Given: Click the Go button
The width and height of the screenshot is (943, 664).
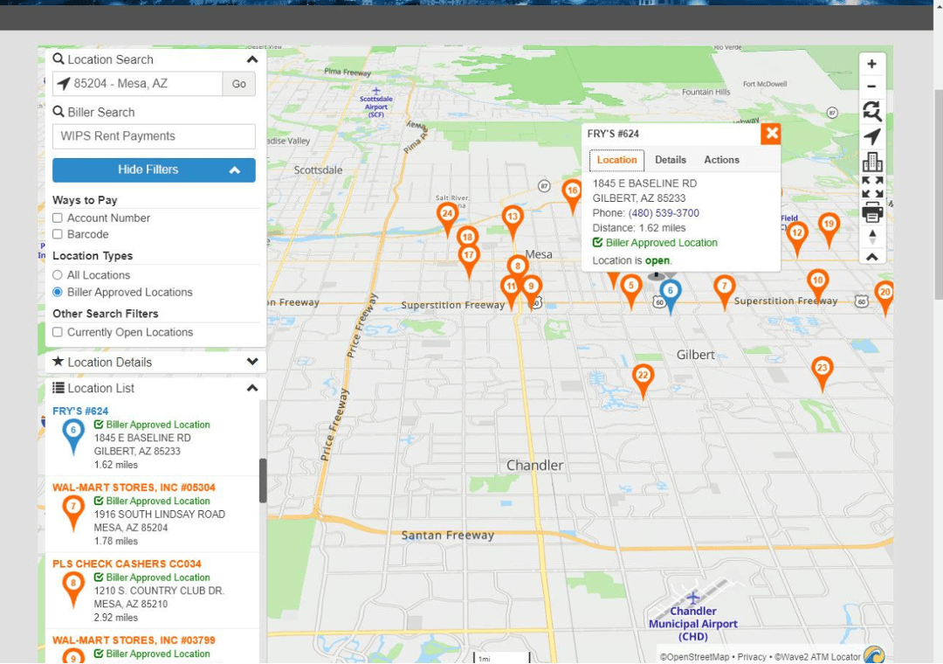Looking at the screenshot, I should coord(238,84).
